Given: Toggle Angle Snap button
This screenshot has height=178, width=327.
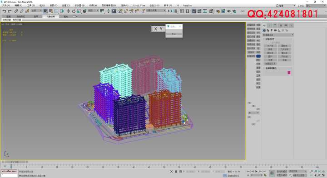Looking at the screenshot, I should 126,11.
